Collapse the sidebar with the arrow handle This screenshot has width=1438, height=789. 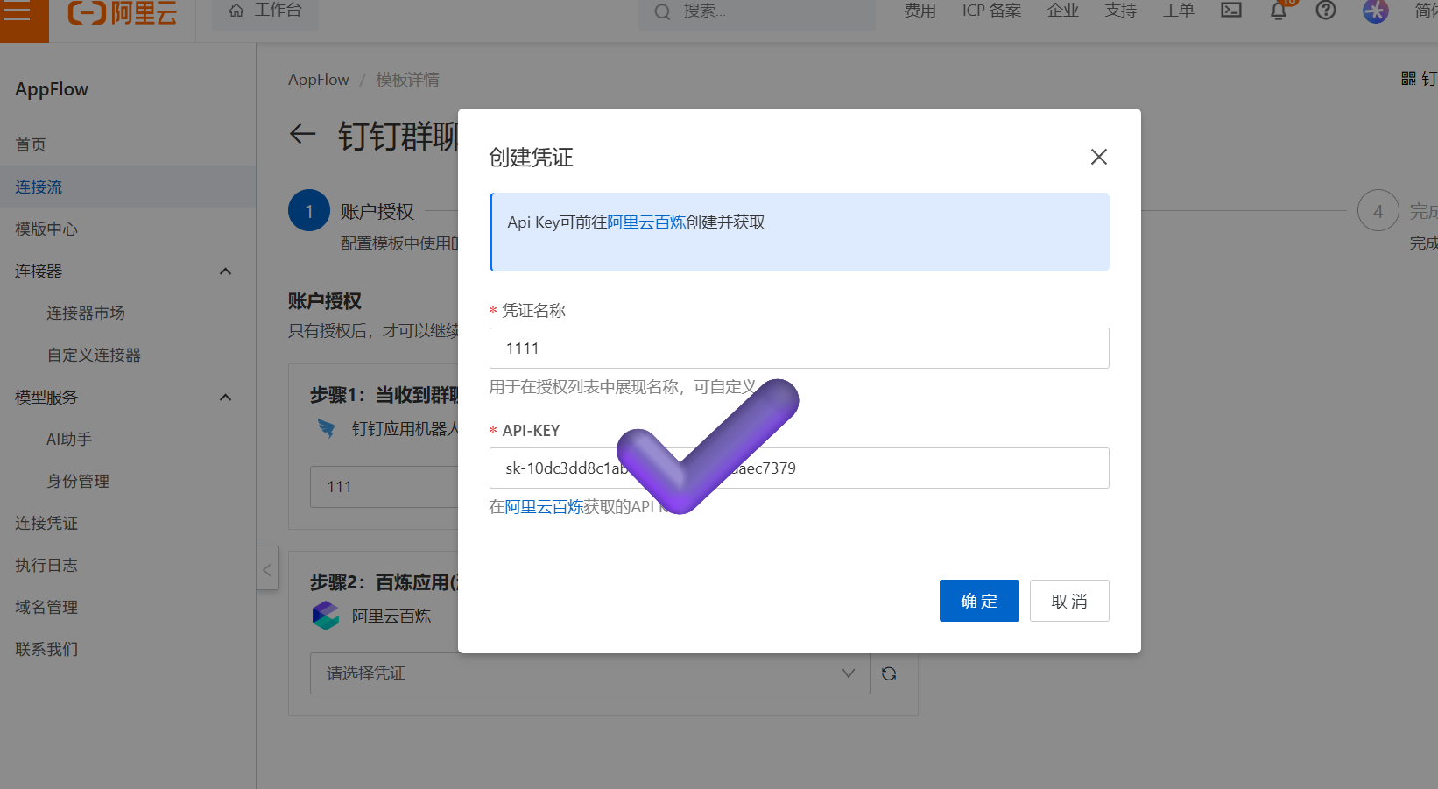coord(267,569)
